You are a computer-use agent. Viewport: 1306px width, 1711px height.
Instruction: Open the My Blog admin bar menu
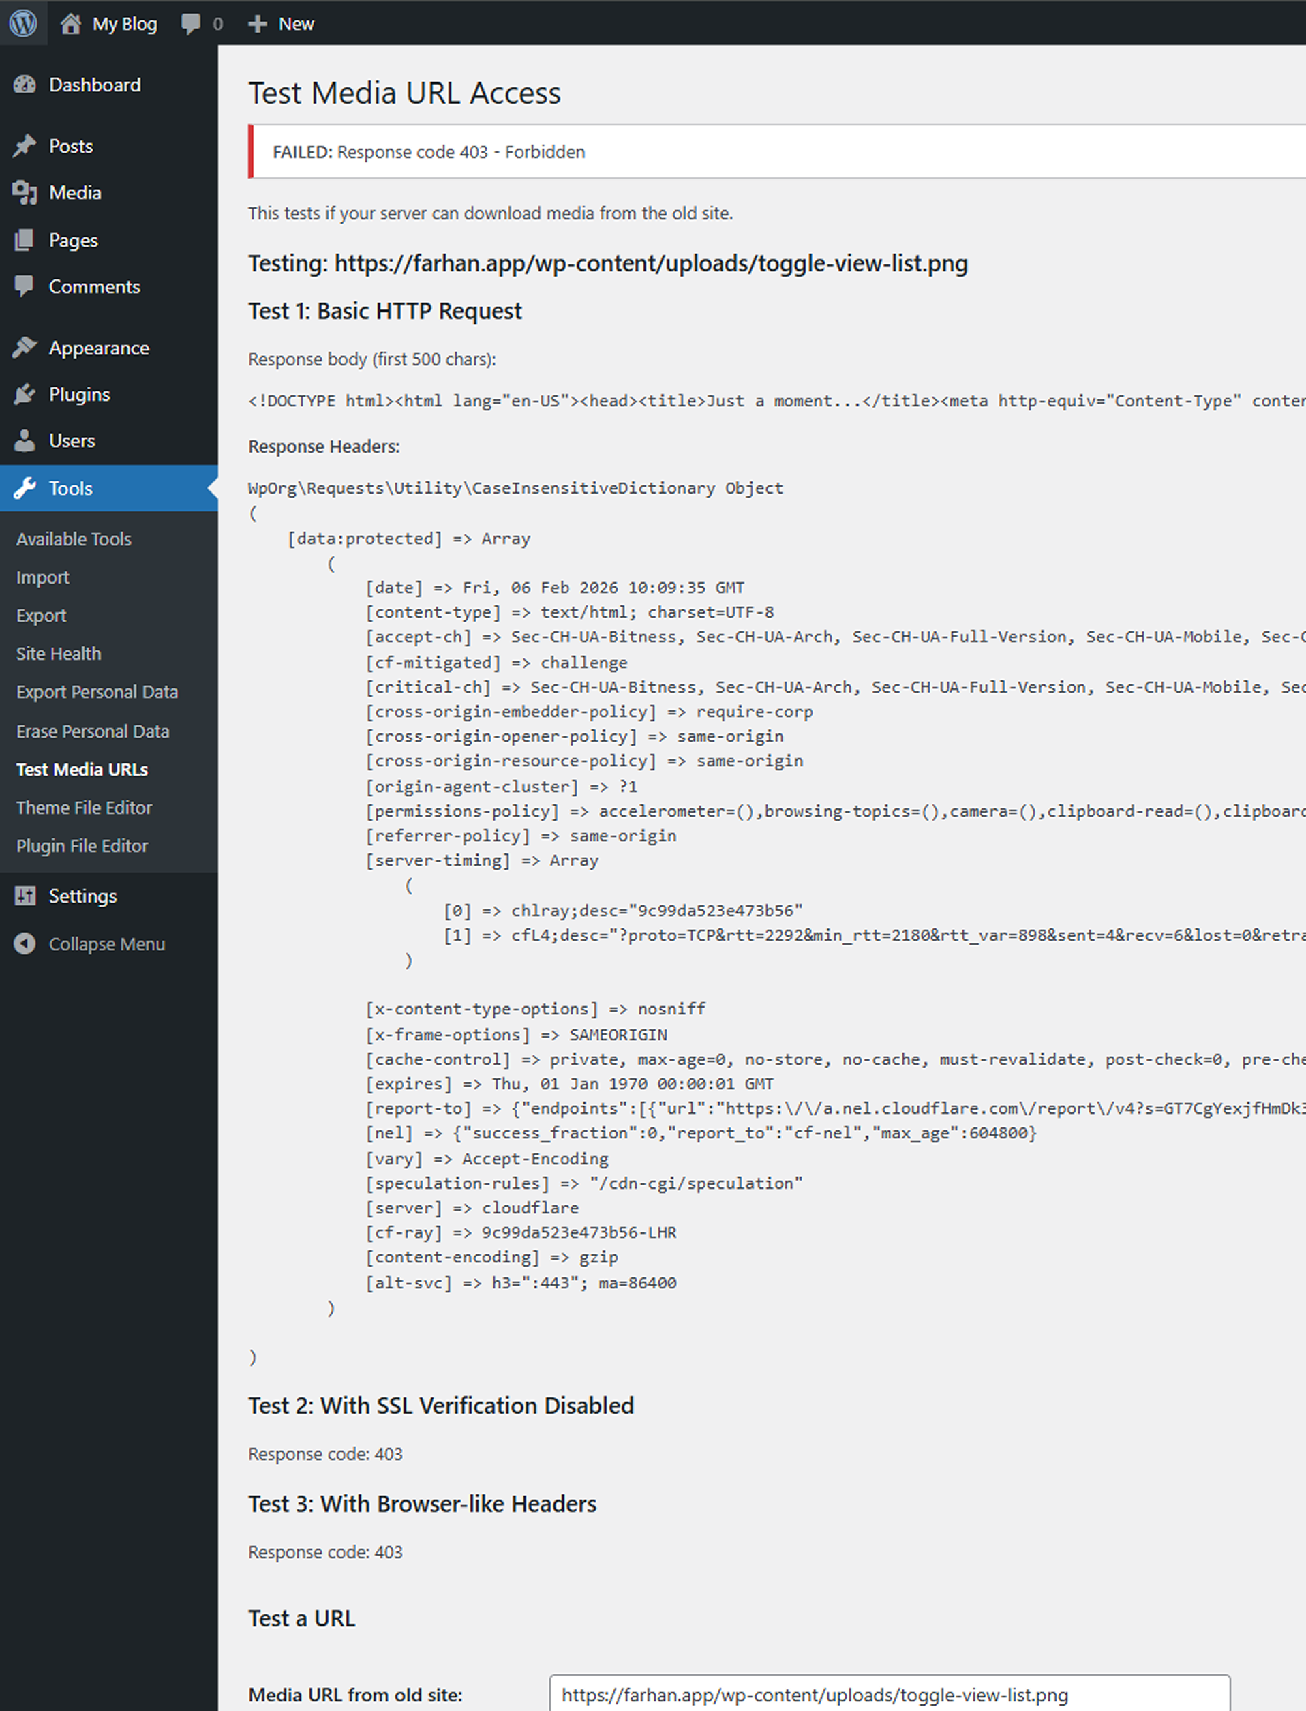[109, 23]
